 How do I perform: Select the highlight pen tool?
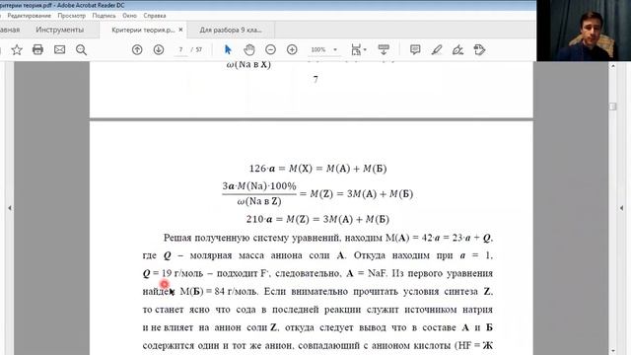(437, 49)
